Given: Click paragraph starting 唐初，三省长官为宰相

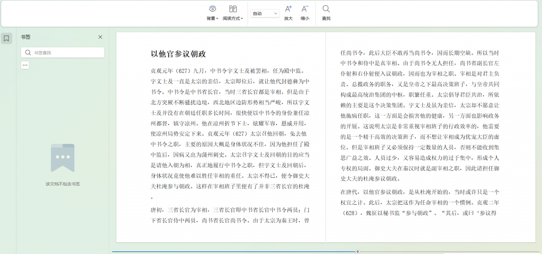Looking at the screenshot, I should click(230, 215).
